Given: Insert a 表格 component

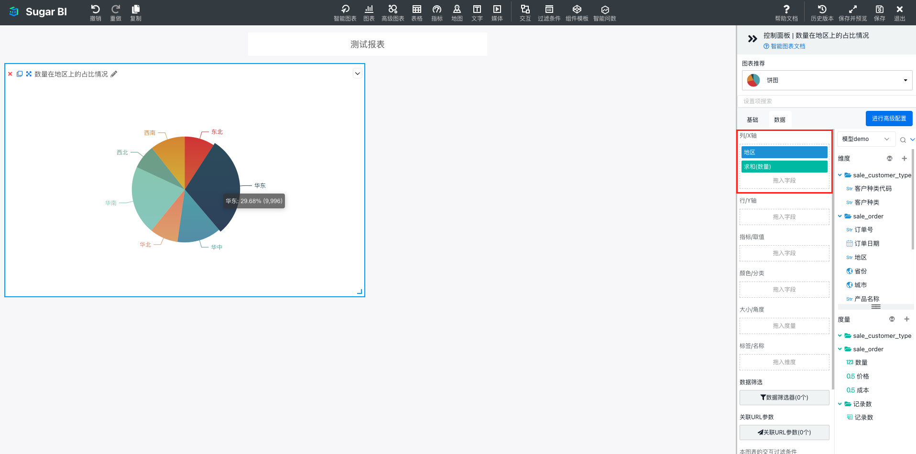Looking at the screenshot, I should [x=416, y=12].
